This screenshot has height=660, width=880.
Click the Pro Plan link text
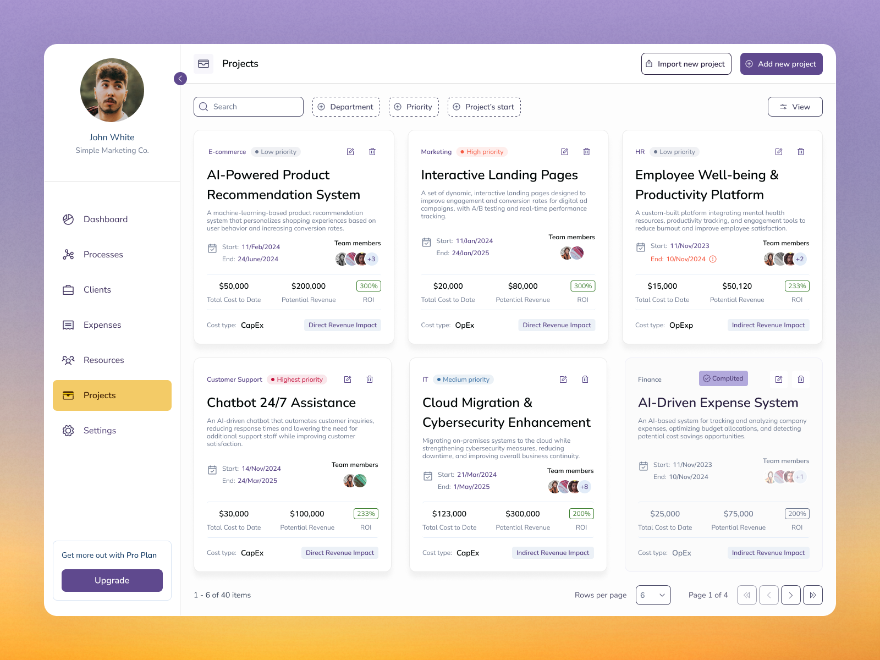pyautogui.click(x=141, y=555)
